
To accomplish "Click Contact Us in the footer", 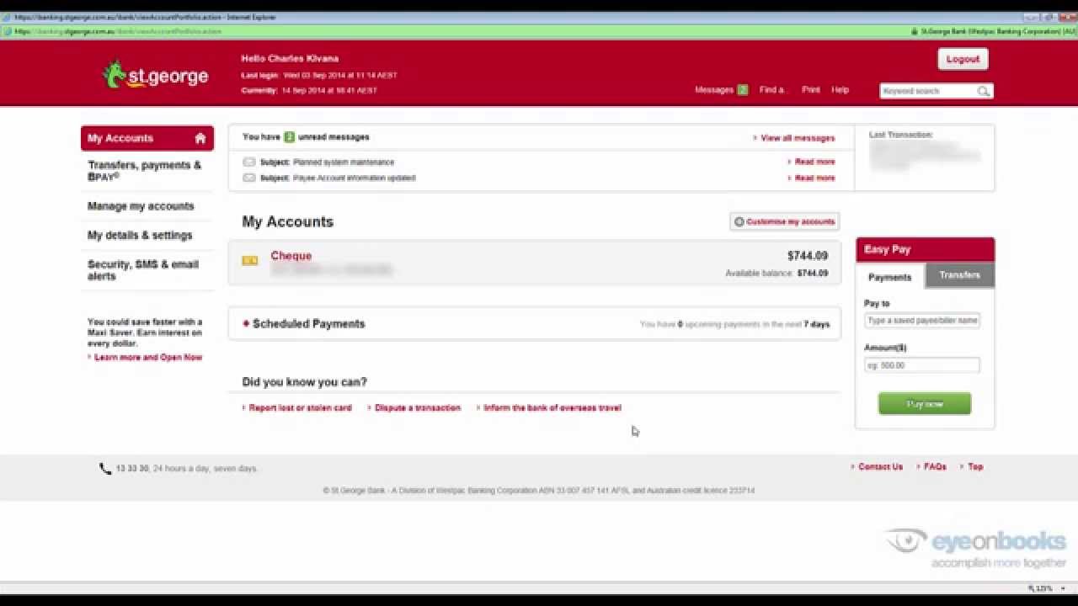I will [880, 467].
